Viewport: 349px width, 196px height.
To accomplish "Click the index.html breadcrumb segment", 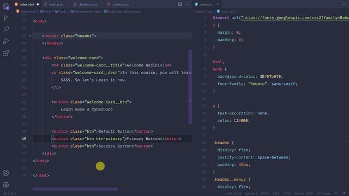I will (28, 11).
